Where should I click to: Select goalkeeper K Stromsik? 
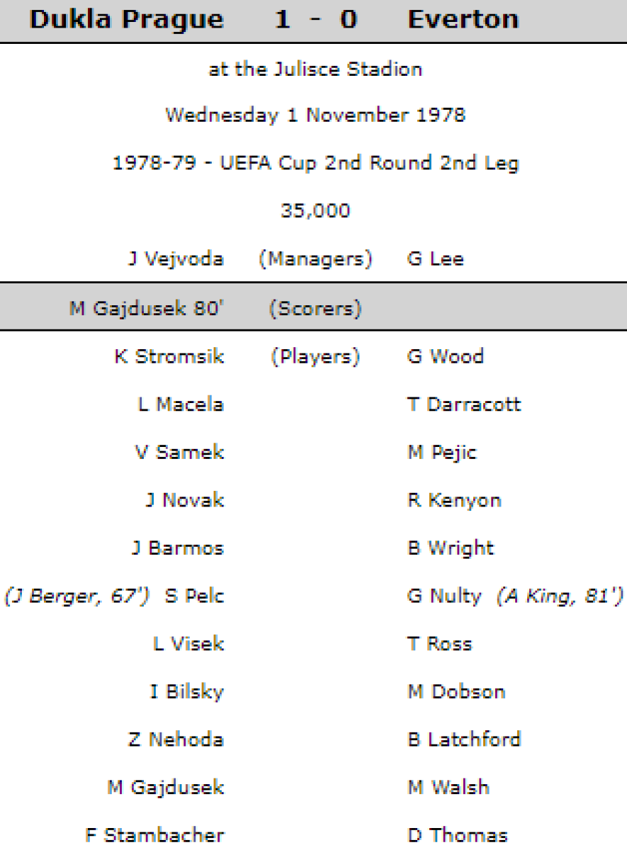tap(169, 356)
